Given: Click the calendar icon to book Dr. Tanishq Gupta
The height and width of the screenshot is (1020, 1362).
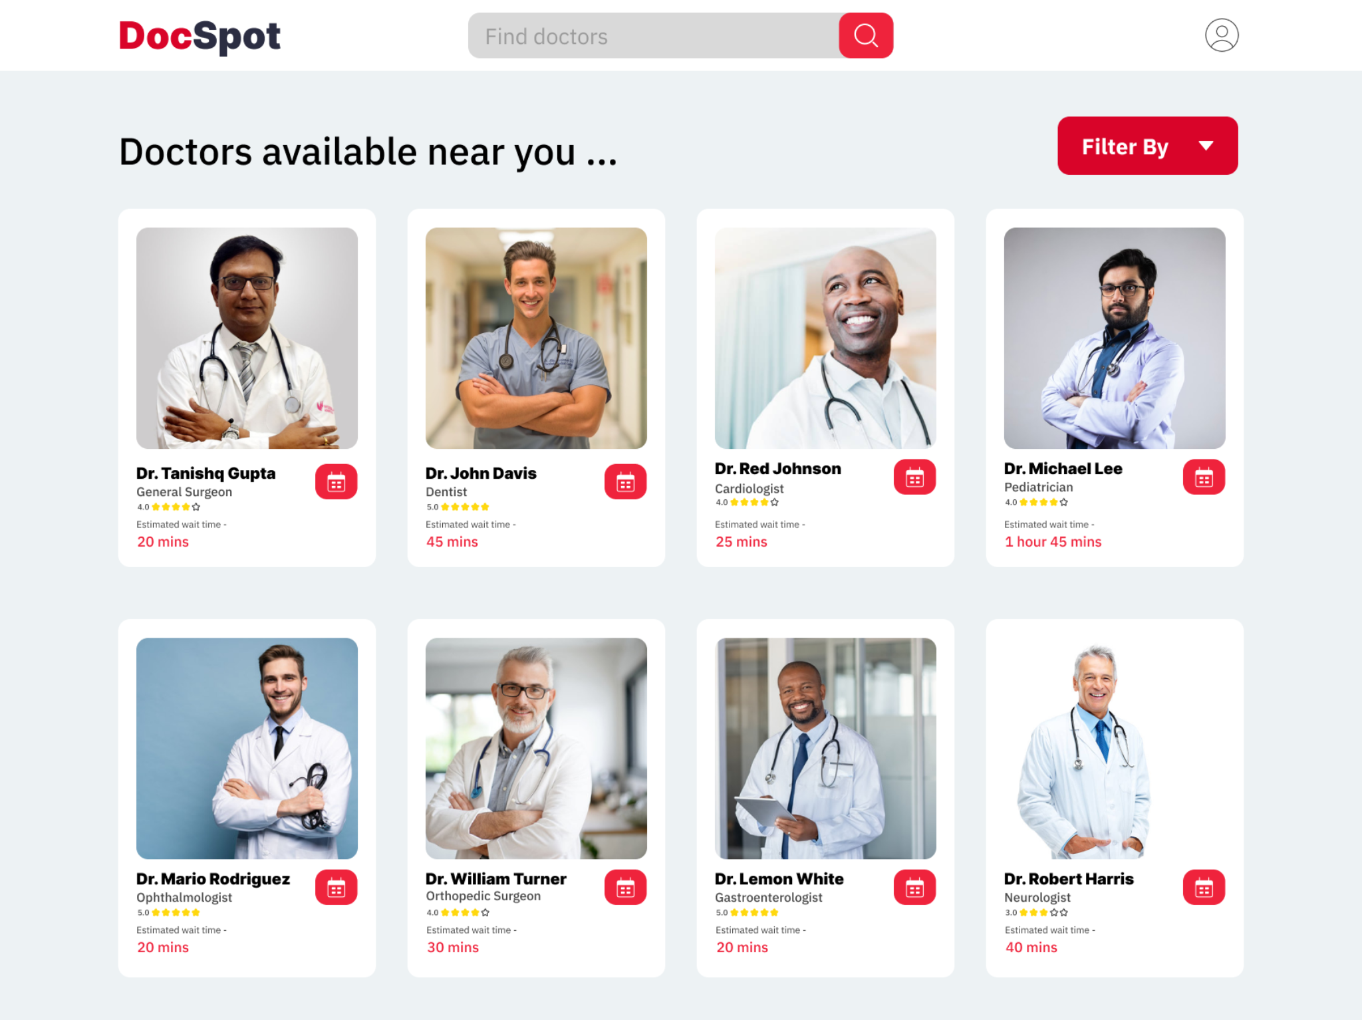Looking at the screenshot, I should [337, 481].
